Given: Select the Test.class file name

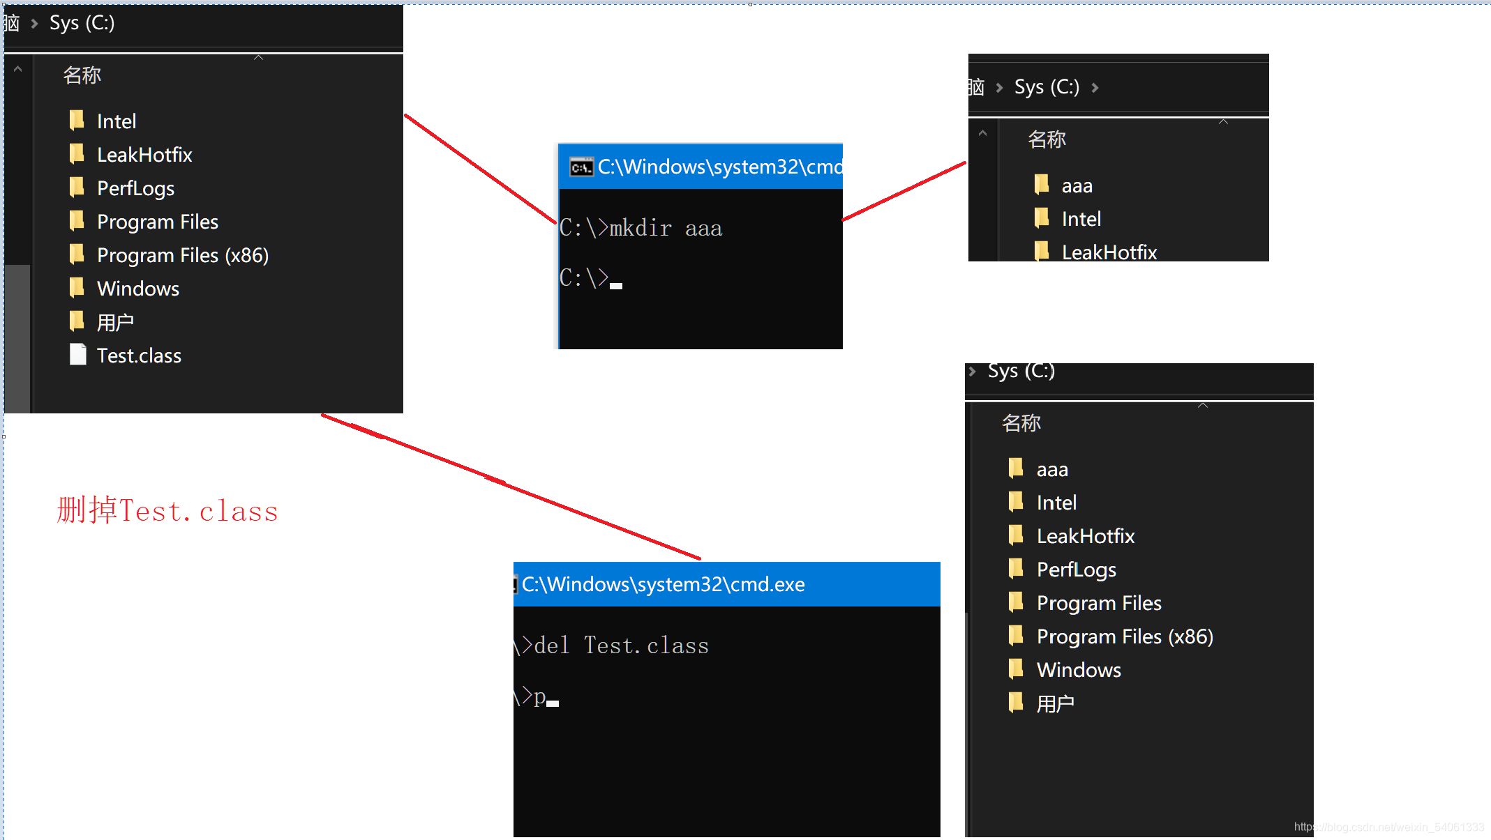Looking at the screenshot, I should pos(140,356).
